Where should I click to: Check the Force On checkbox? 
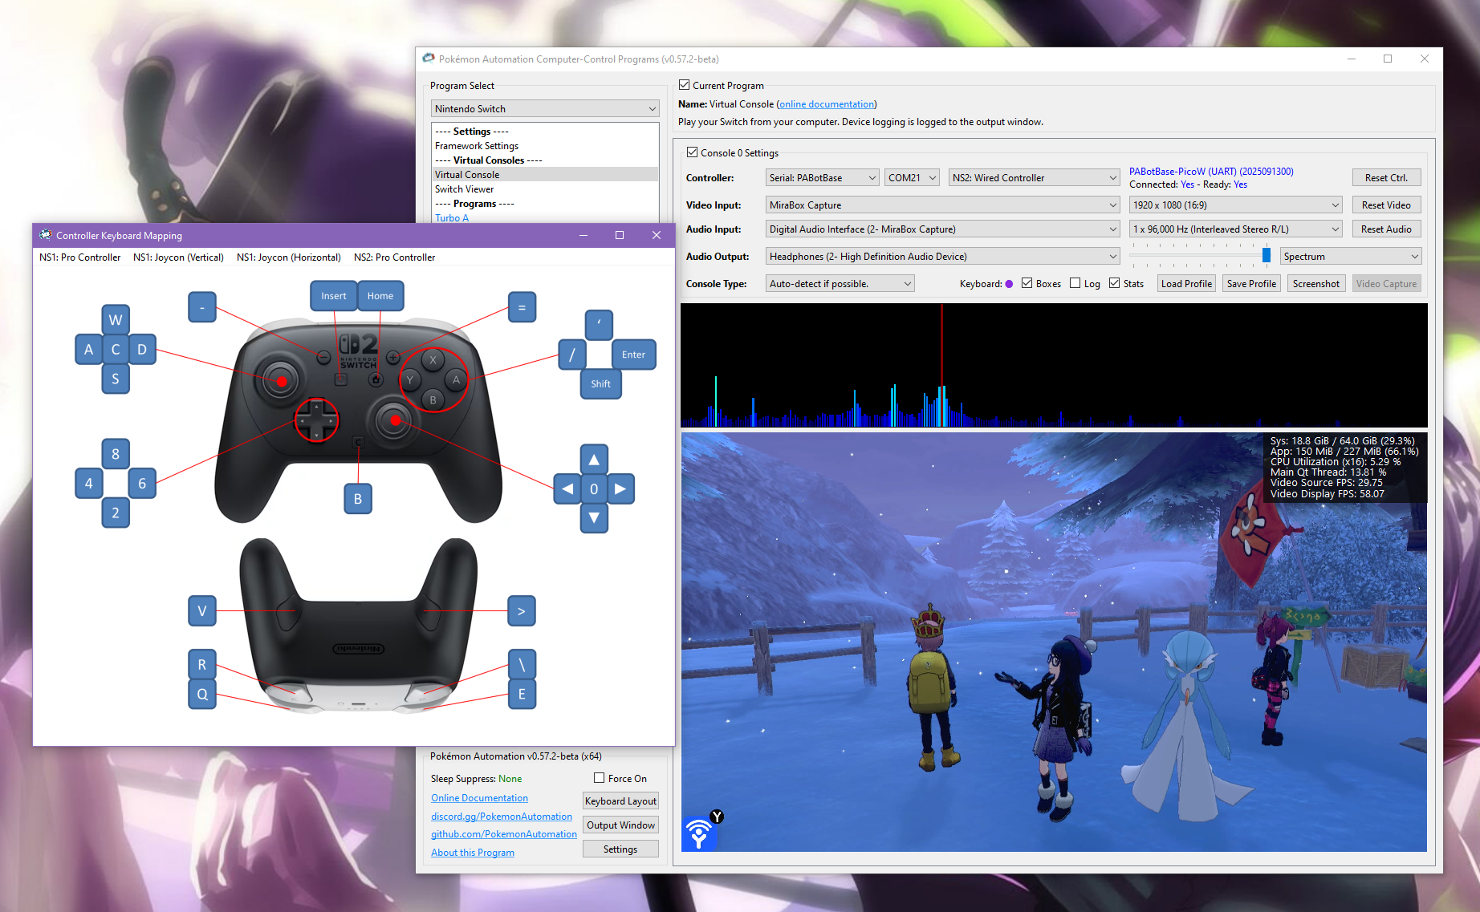[x=600, y=778]
